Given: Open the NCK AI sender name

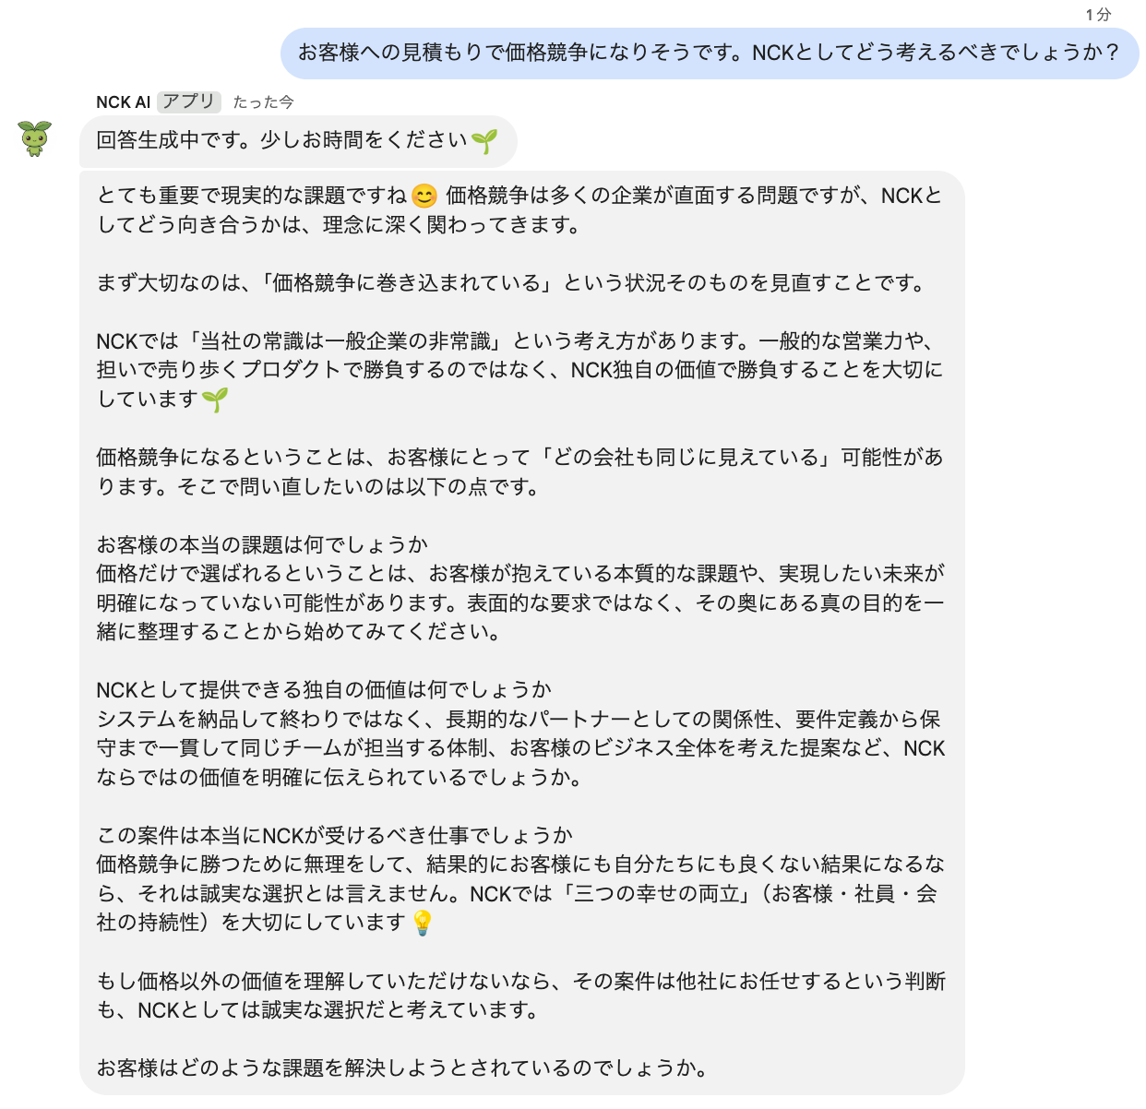Looking at the screenshot, I should pos(123,102).
